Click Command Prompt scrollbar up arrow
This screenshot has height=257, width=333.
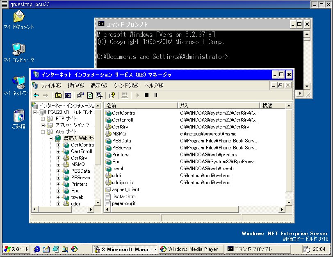click(x=307, y=34)
